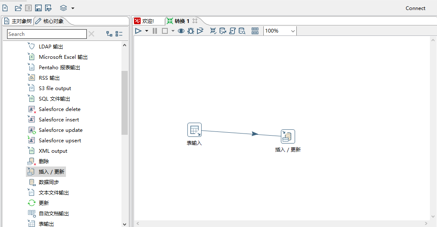Stop the transformation
Screen dimensions: 437x227
click(165, 31)
